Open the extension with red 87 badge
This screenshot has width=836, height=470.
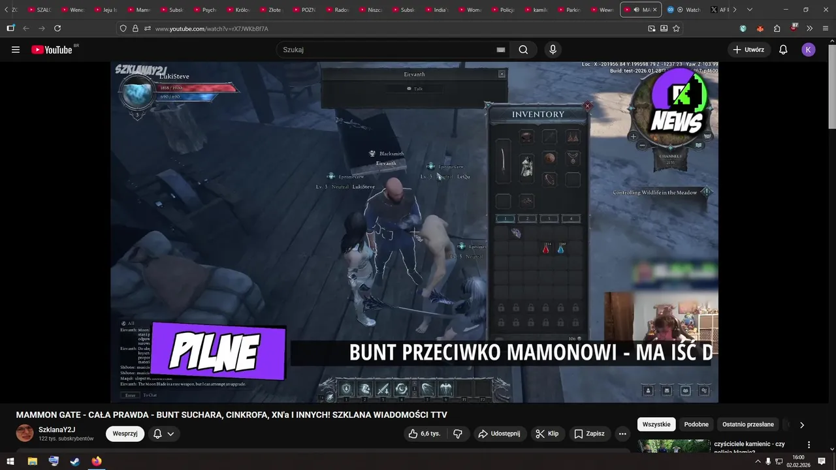point(794,28)
